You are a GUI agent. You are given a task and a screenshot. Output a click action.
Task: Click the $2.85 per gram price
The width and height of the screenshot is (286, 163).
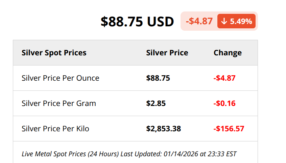(x=156, y=103)
